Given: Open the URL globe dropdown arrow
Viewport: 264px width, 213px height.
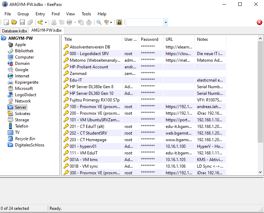Looking at the screenshot, I should click(x=75, y=22).
